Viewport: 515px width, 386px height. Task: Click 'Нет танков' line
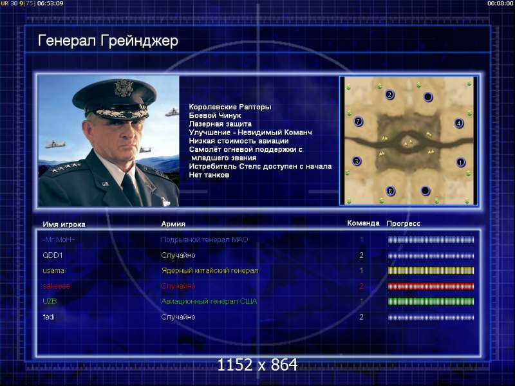[209, 175]
